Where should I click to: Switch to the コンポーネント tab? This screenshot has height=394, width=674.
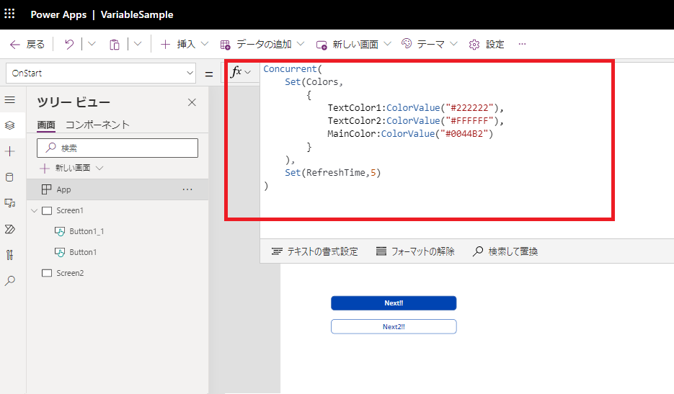point(97,125)
